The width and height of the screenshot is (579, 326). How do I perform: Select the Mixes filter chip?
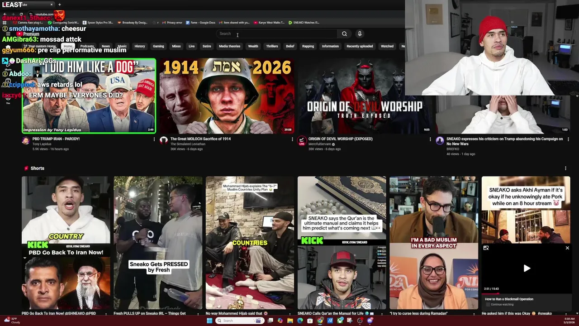[x=176, y=46]
